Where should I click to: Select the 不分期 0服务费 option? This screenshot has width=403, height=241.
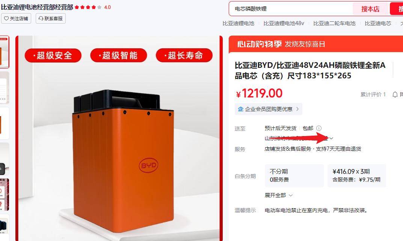point(294,176)
